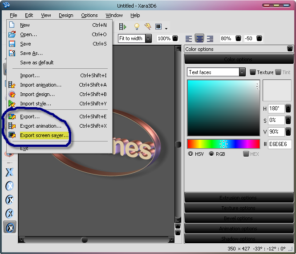Click the rainbow hue slider bar
The width and height of the screenshot is (296, 254).
click(223, 144)
